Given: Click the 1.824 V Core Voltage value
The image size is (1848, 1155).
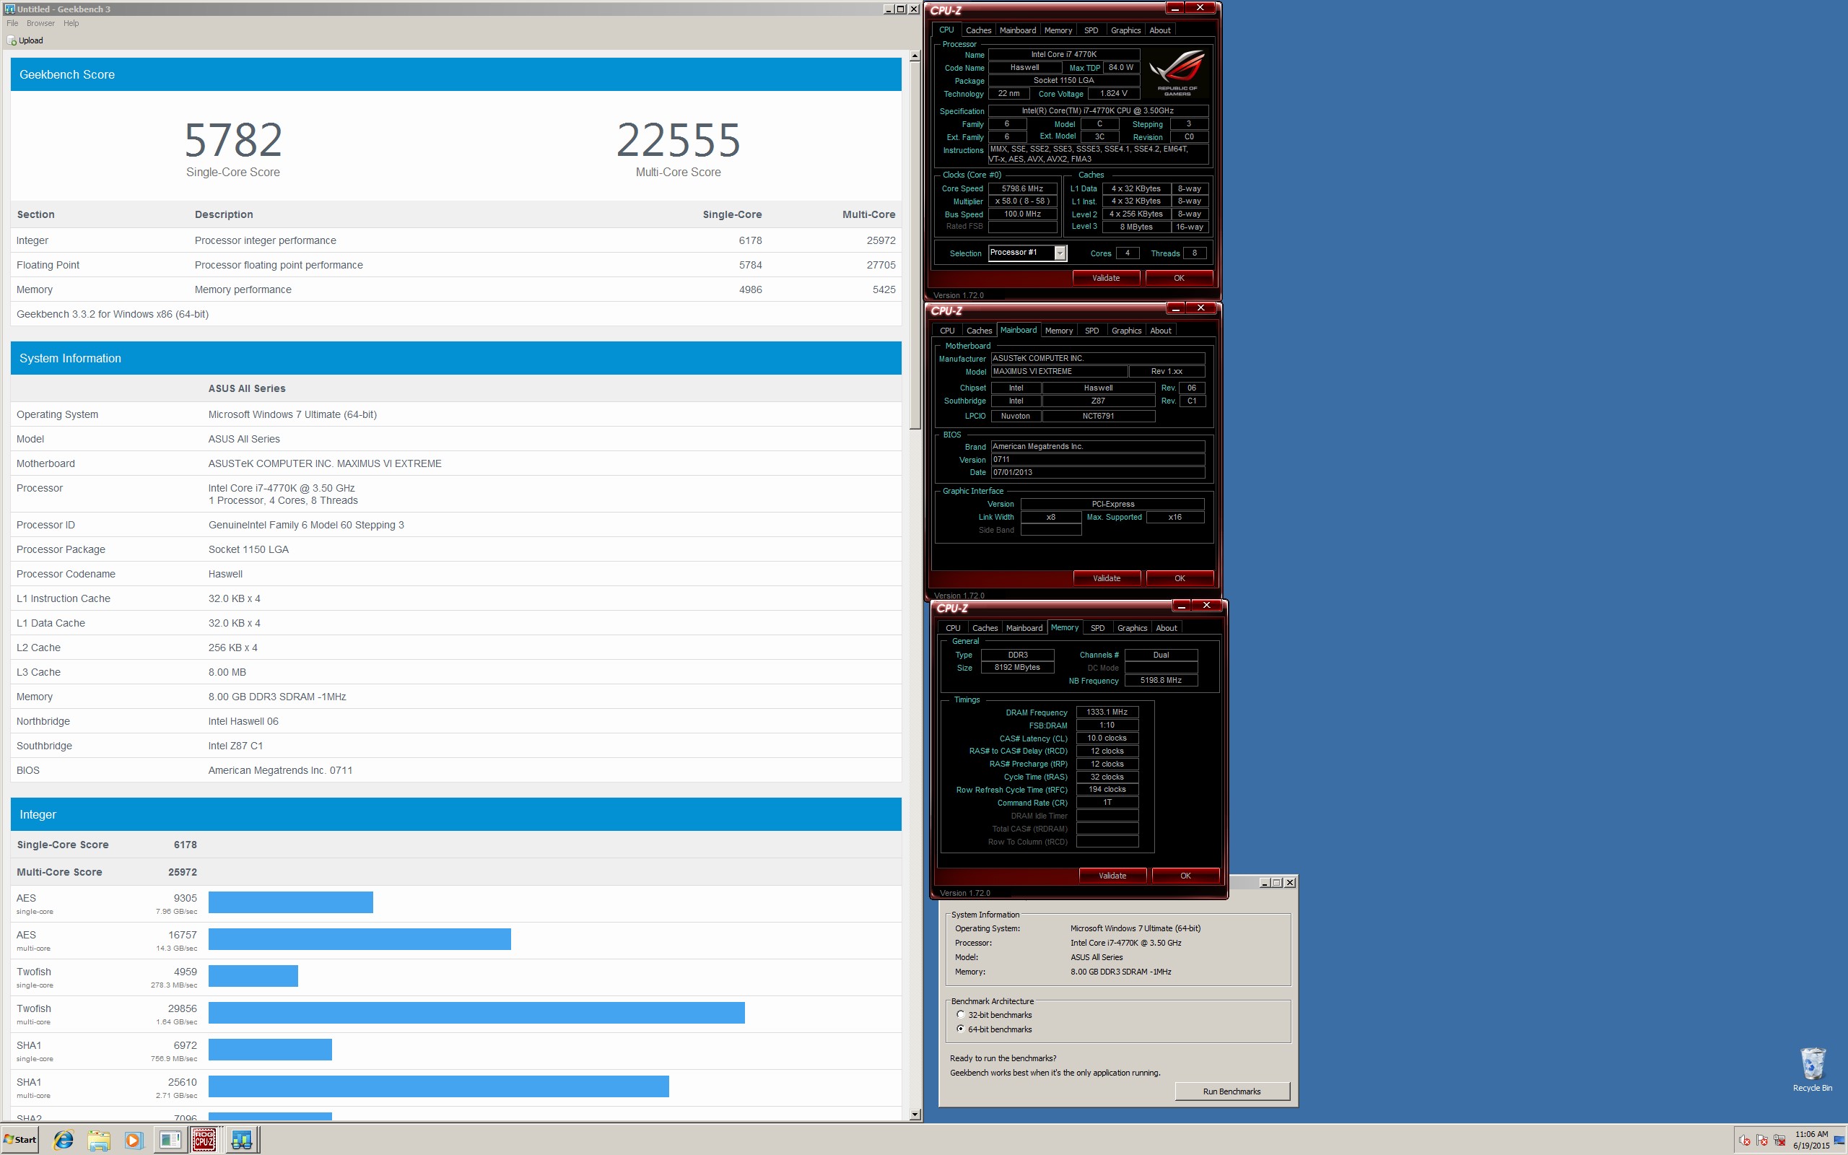Looking at the screenshot, I should [x=1112, y=93].
